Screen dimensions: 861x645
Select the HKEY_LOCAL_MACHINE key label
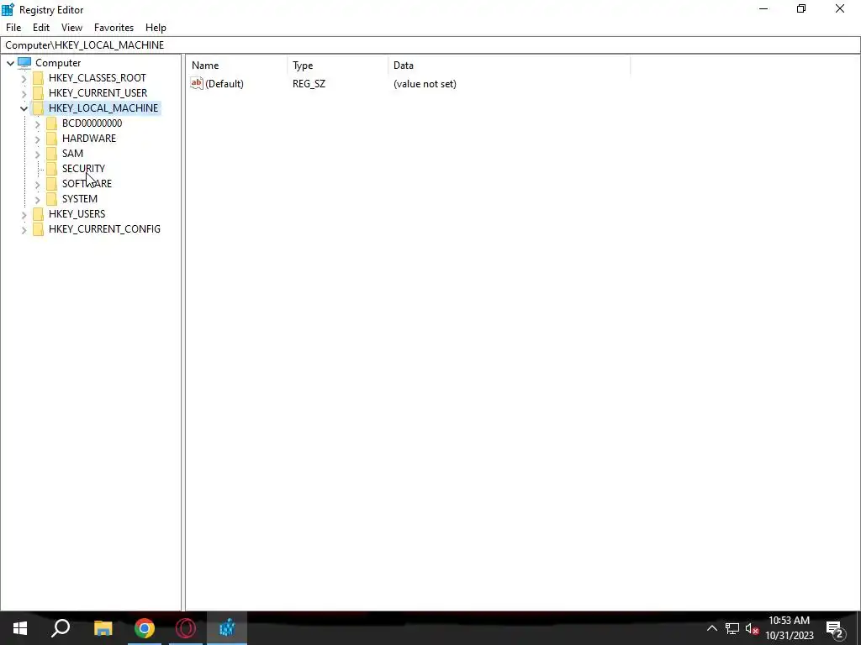(x=103, y=108)
